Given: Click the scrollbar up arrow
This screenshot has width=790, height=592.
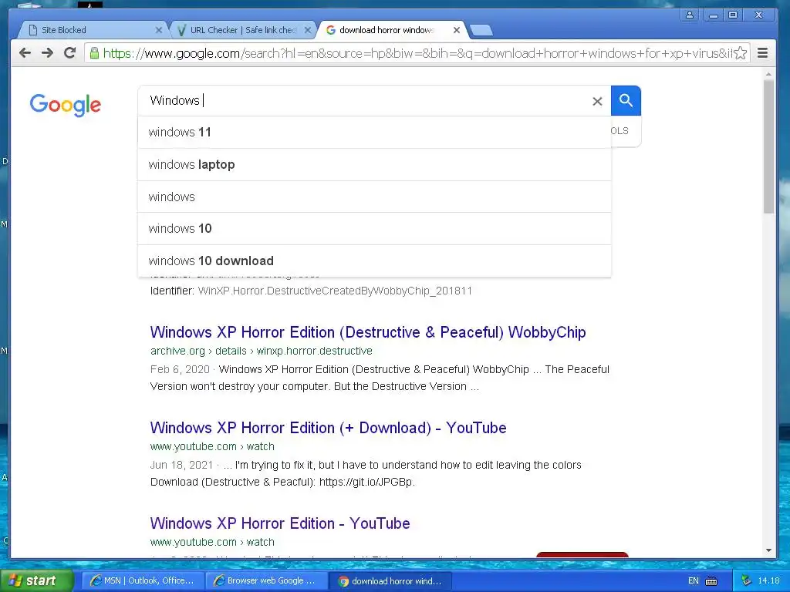Looking at the screenshot, I should [x=768, y=75].
